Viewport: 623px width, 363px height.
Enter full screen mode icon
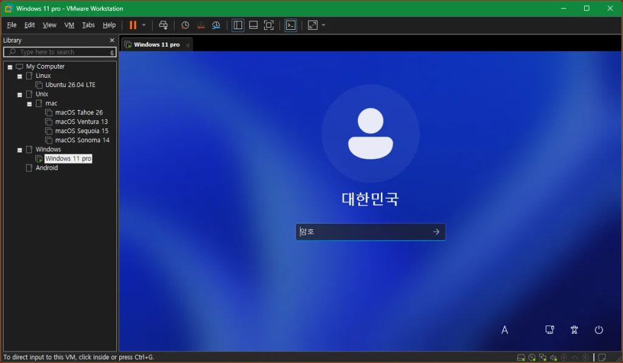pyautogui.click(x=268, y=25)
